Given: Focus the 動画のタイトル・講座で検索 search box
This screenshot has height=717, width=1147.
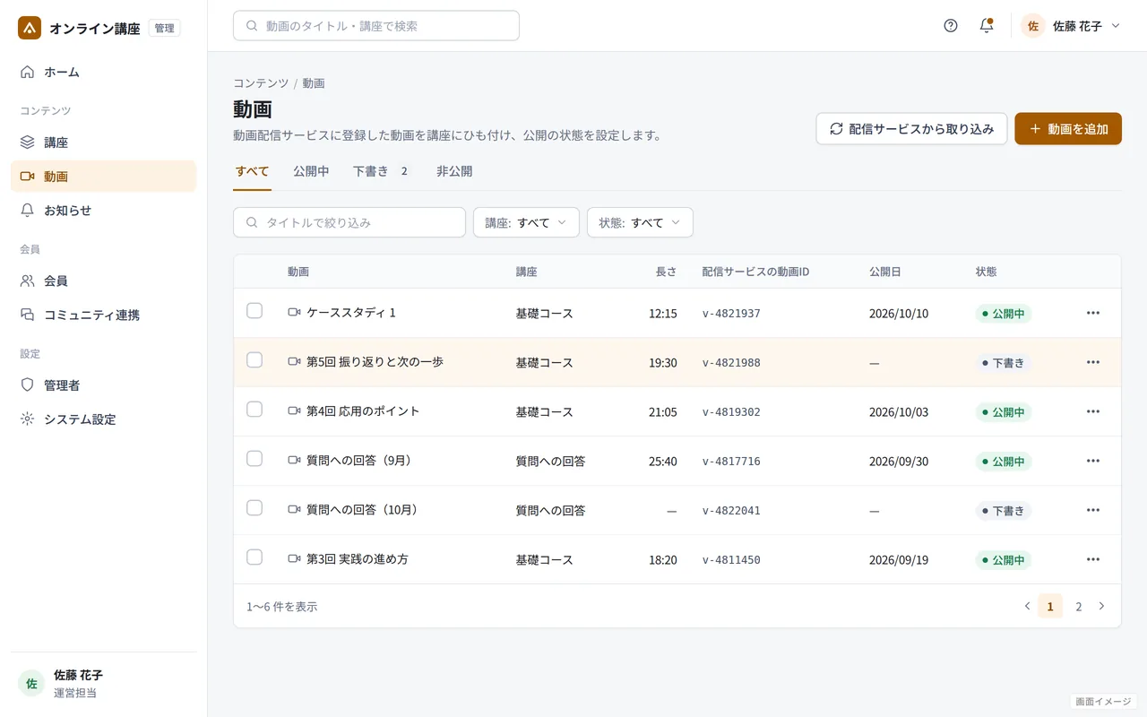Looking at the screenshot, I should [376, 26].
